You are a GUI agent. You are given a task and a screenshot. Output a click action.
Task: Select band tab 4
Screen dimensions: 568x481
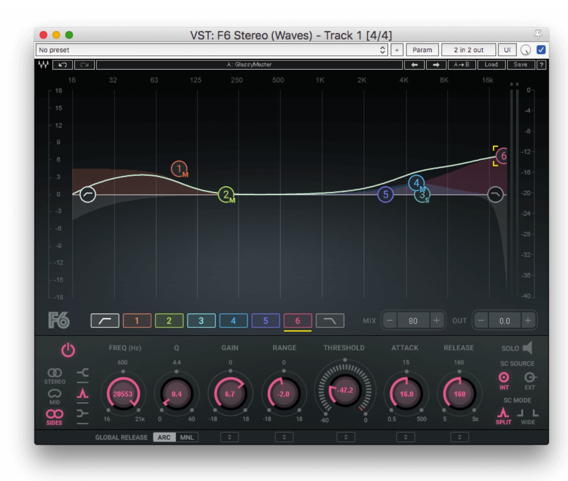click(233, 321)
